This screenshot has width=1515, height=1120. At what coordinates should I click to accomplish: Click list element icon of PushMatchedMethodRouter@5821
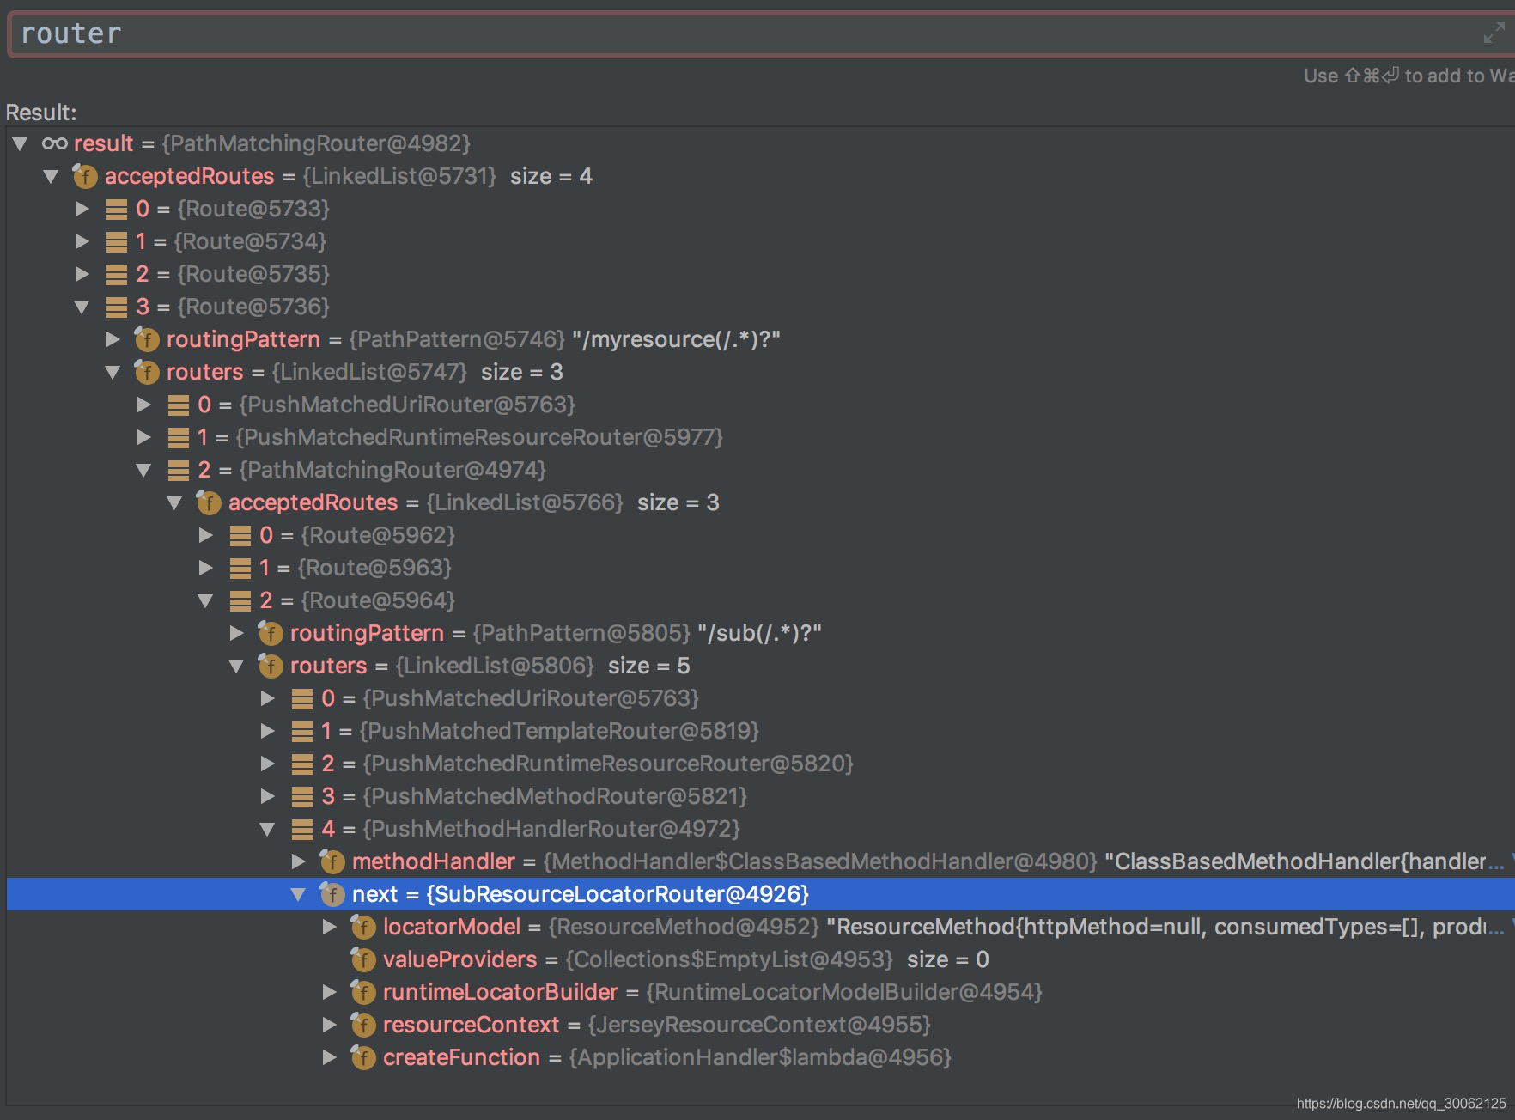click(x=301, y=796)
